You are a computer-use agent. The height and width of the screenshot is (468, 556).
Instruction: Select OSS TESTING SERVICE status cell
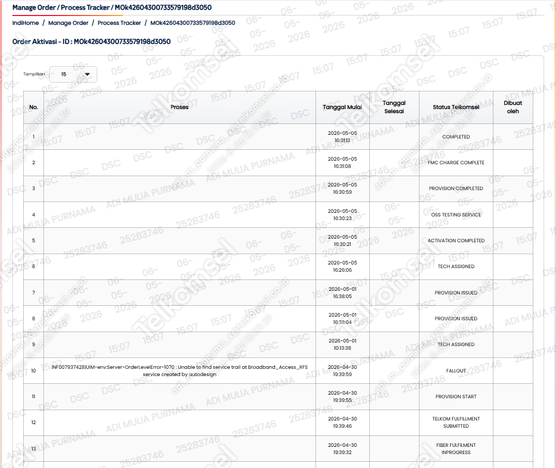coord(456,215)
